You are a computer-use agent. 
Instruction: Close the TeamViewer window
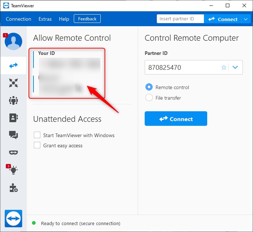(x=244, y=6)
